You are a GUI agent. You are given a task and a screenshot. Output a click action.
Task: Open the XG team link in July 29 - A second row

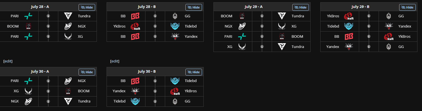coord(294,26)
